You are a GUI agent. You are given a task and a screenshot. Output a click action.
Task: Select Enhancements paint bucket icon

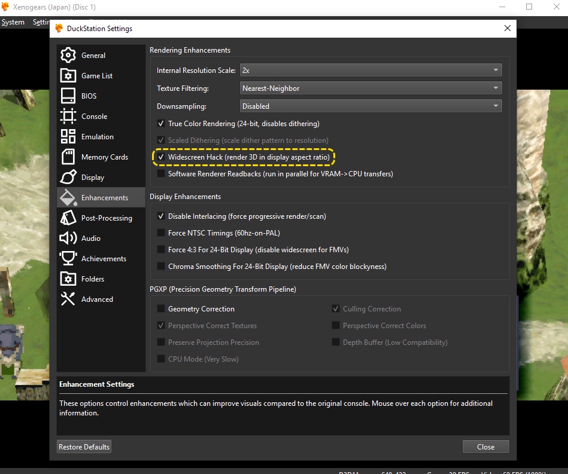coord(68,197)
